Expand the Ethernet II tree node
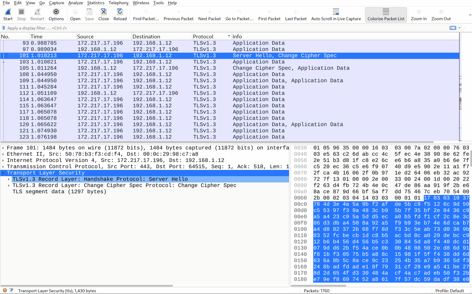This screenshot has width=472, height=294. [3, 154]
